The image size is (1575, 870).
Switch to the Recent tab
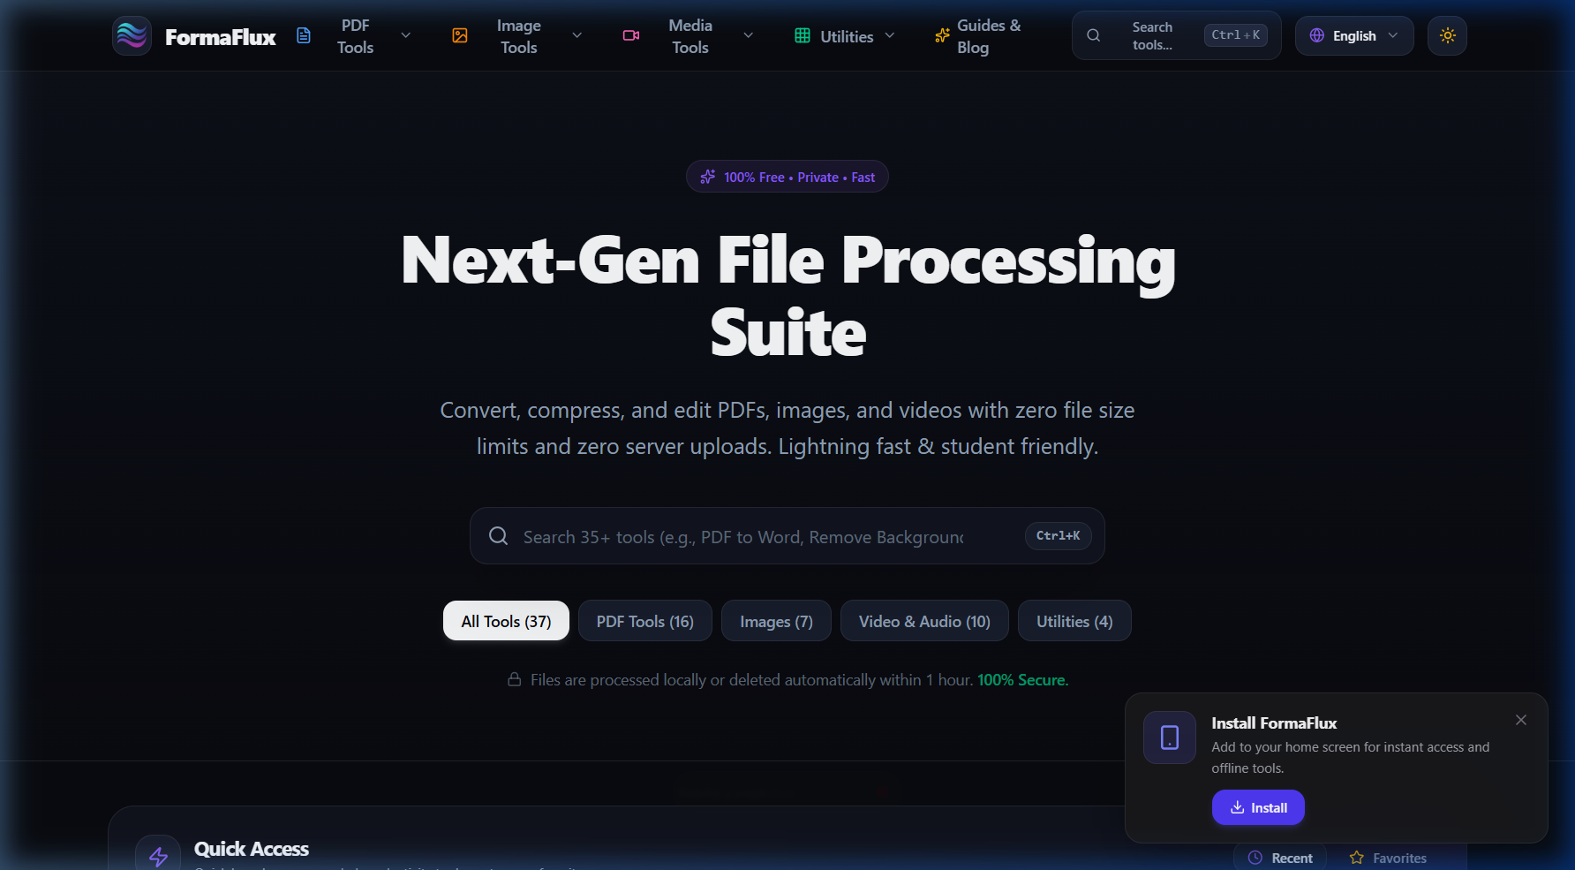pyautogui.click(x=1281, y=858)
